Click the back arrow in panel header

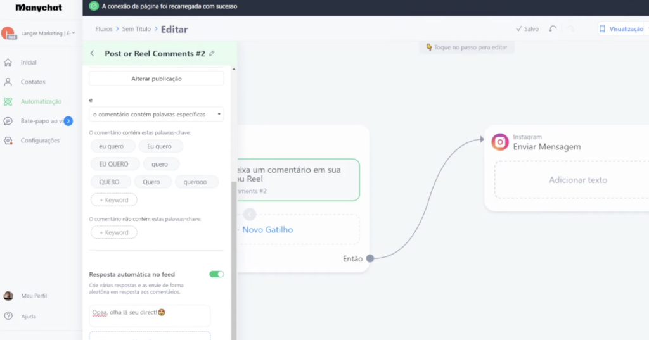pos(93,54)
